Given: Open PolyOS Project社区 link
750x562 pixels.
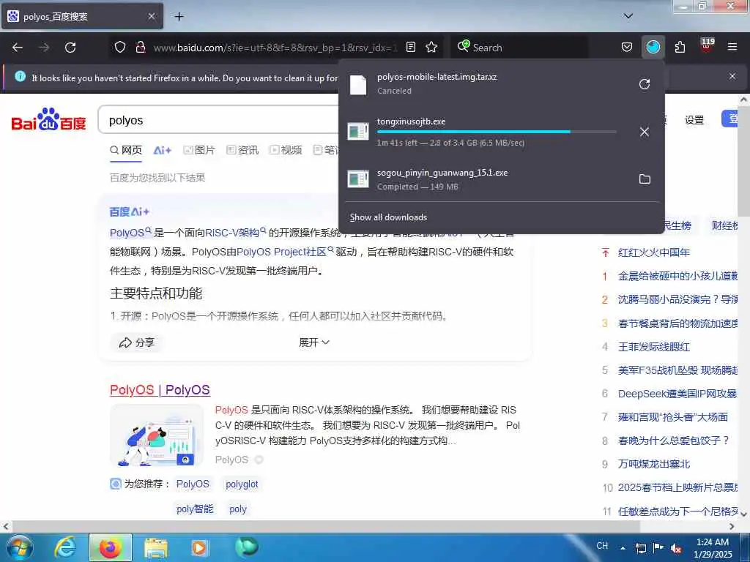Looking at the screenshot, I should 281,252.
